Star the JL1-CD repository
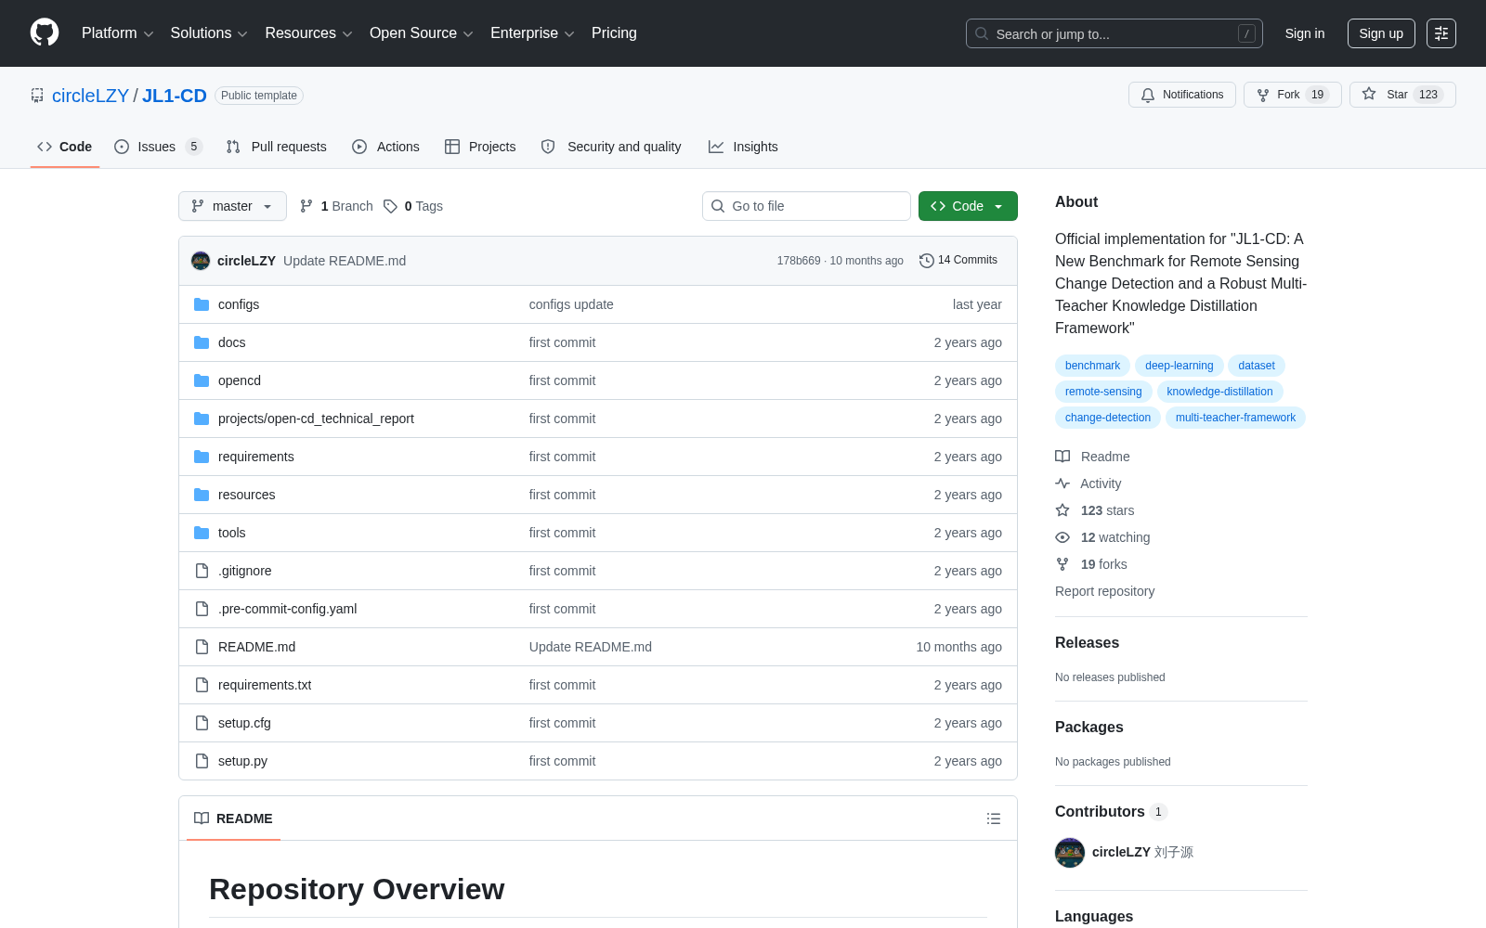The image size is (1486, 928). [x=1402, y=95]
